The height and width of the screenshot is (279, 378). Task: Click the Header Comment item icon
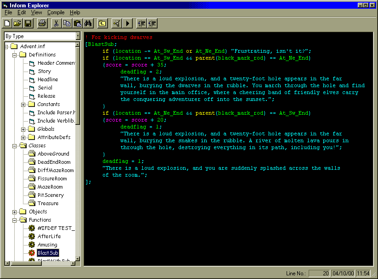(x=32, y=63)
